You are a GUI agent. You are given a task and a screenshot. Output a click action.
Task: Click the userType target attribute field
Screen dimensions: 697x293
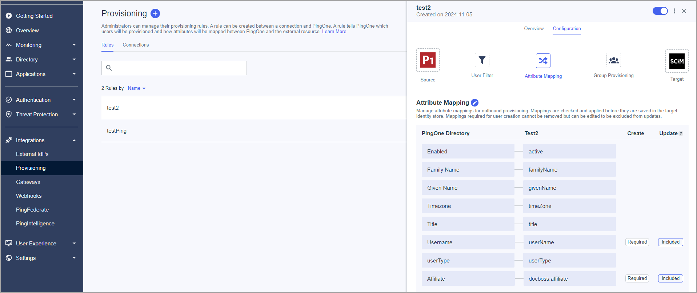click(569, 260)
